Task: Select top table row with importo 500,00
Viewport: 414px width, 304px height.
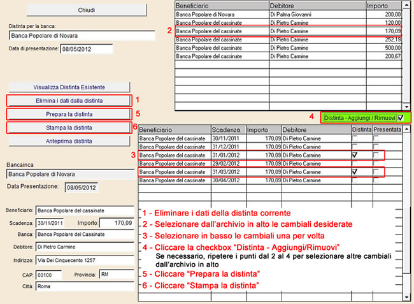Action: (x=289, y=48)
